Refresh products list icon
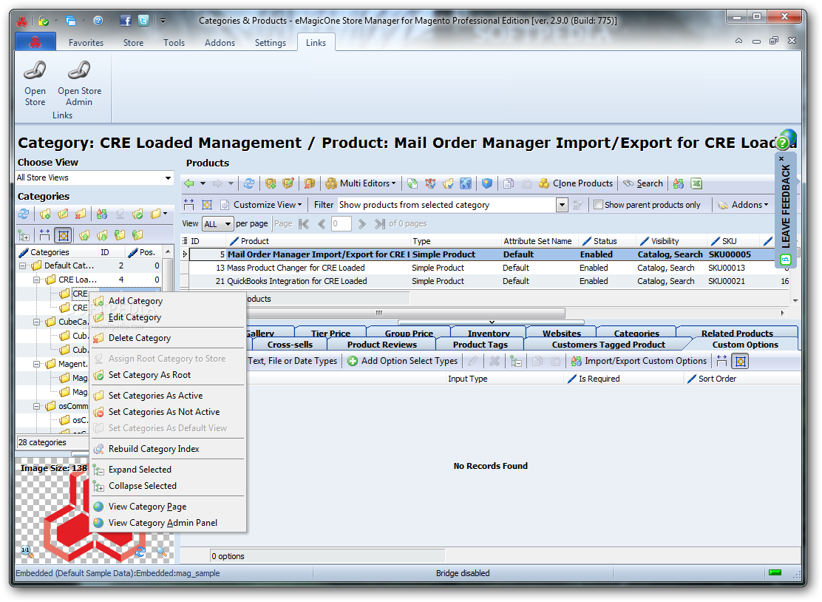The width and height of the screenshot is (822, 602). coord(249,183)
